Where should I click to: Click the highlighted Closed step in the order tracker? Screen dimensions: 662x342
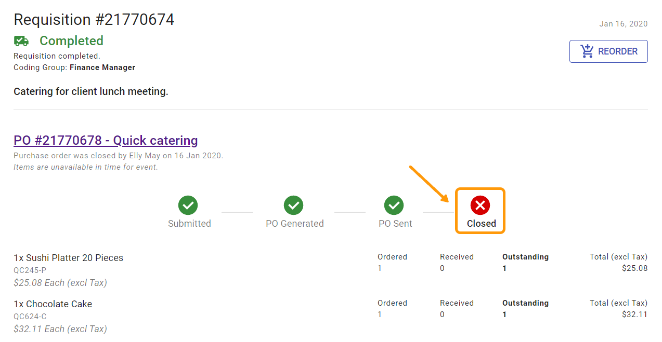coord(479,211)
